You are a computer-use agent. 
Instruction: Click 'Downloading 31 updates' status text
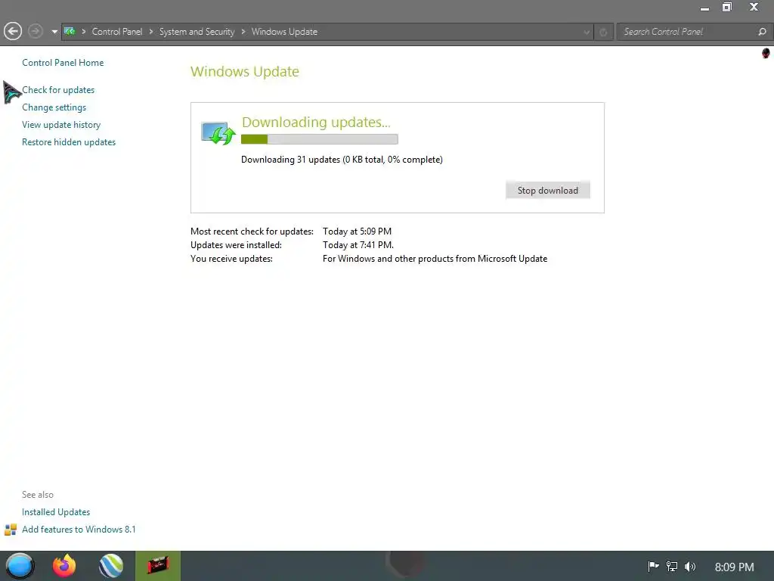coord(342,160)
